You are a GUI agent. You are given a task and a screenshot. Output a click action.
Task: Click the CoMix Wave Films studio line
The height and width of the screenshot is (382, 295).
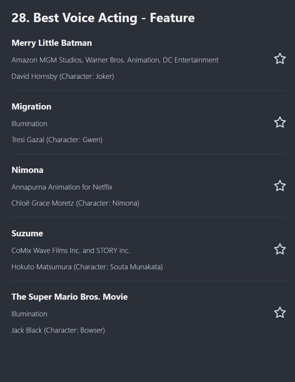click(x=71, y=250)
